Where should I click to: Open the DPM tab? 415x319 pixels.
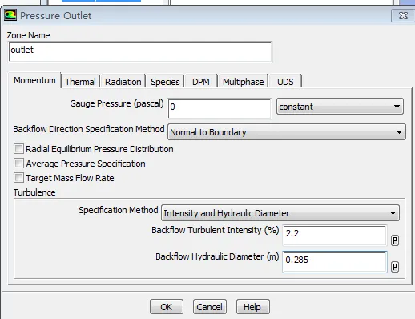point(201,82)
